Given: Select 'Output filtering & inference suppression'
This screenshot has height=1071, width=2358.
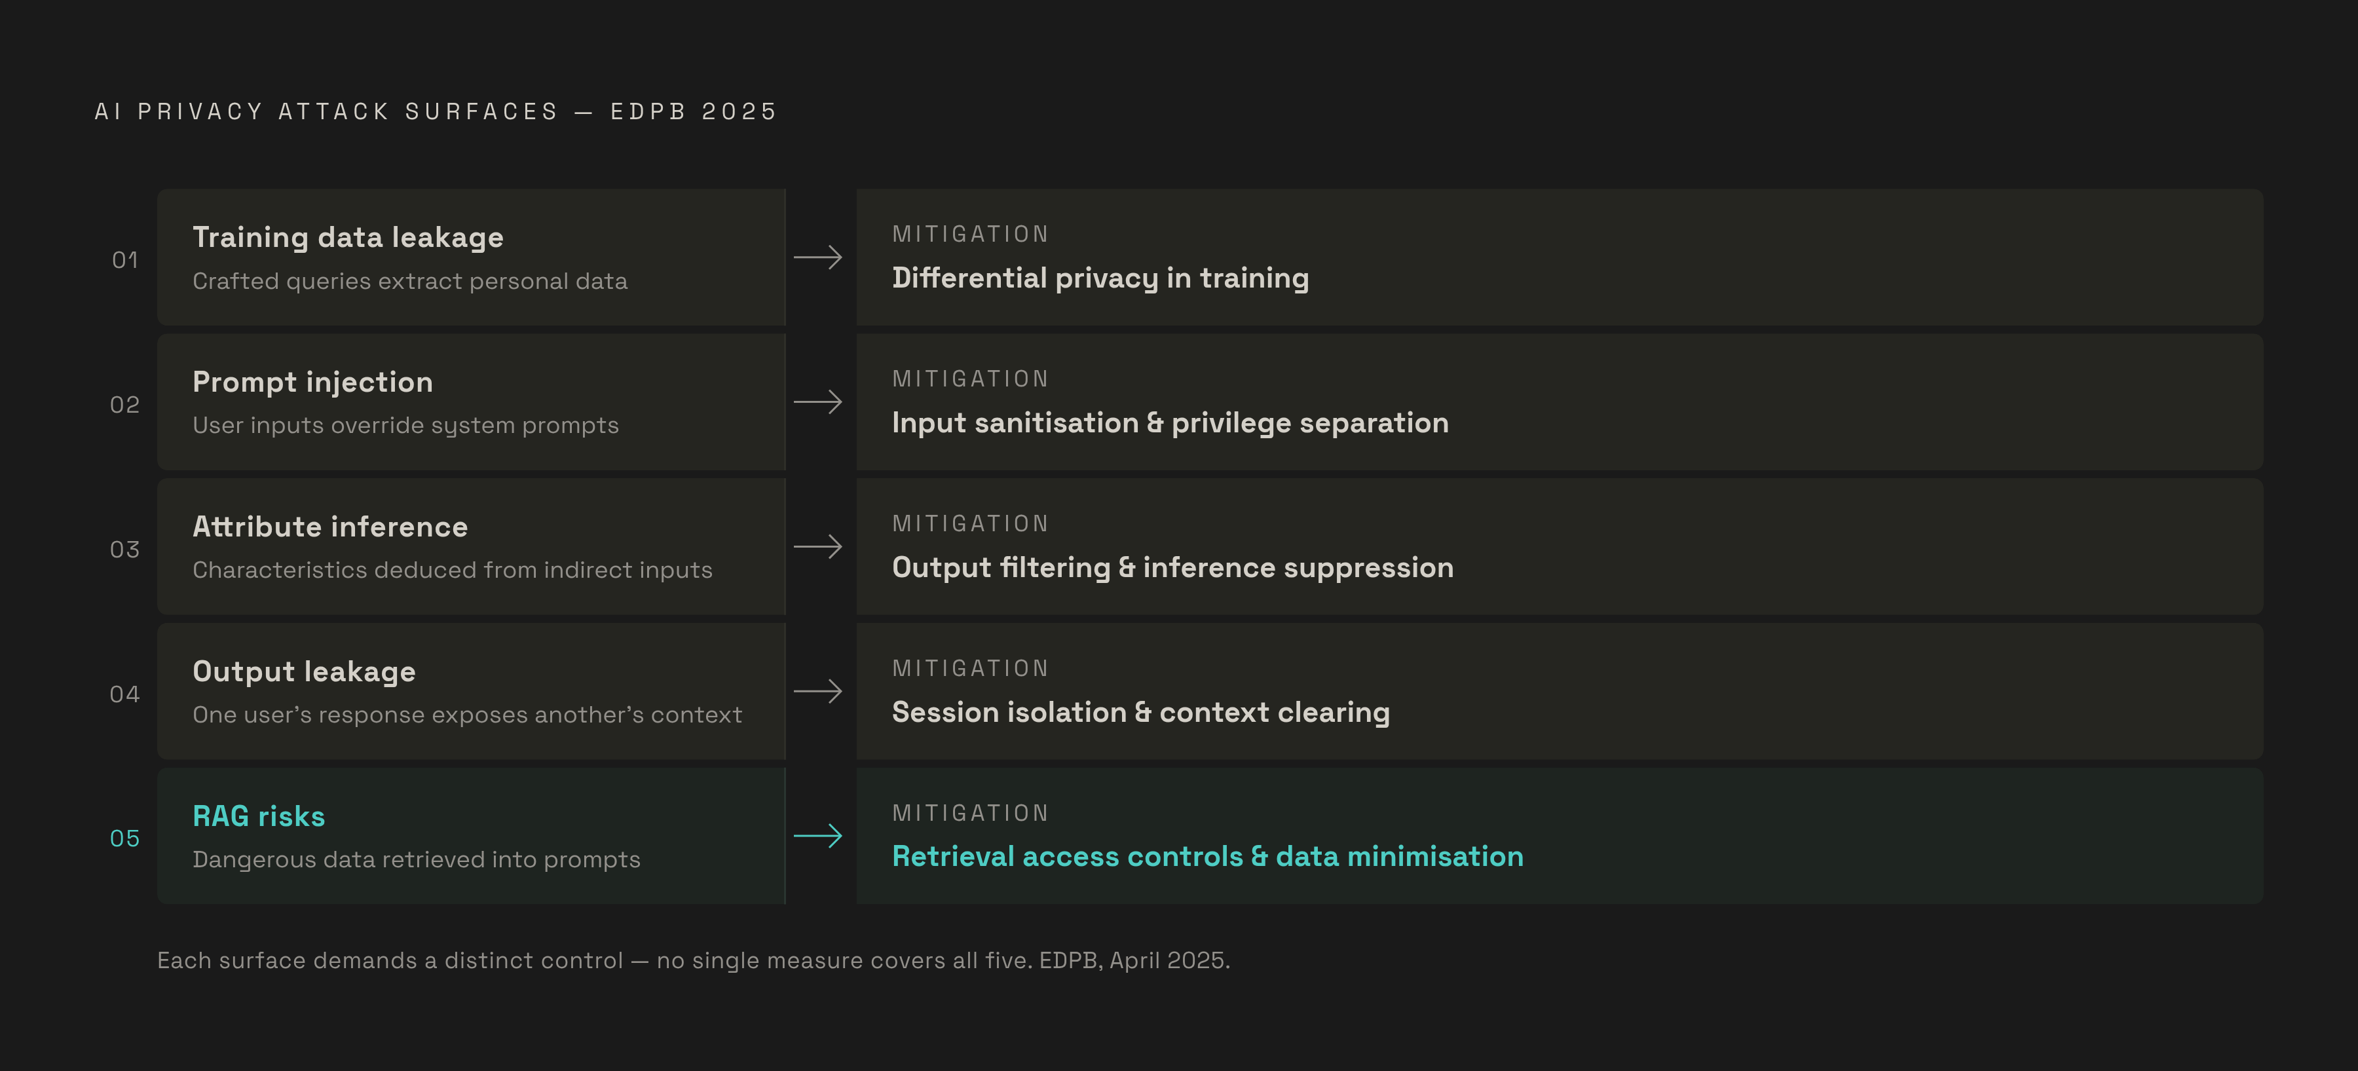Looking at the screenshot, I should 1172,567.
